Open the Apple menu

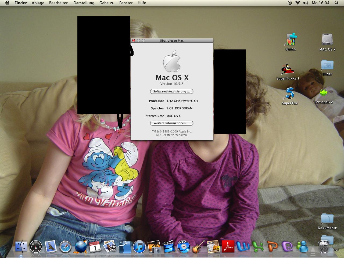tap(7, 3)
